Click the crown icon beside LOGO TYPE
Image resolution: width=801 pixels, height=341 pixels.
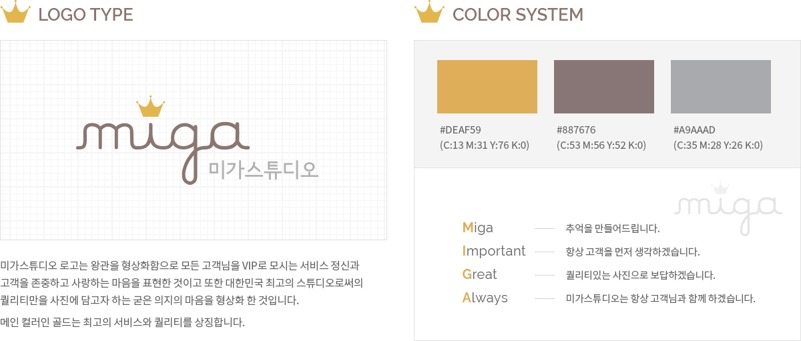pyautogui.click(x=15, y=13)
